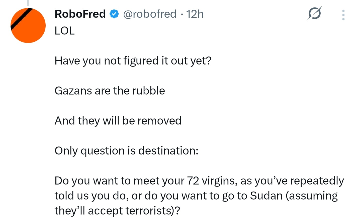
Task: Click the black stripe on the avatar
Action: click(x=22, y=19)
